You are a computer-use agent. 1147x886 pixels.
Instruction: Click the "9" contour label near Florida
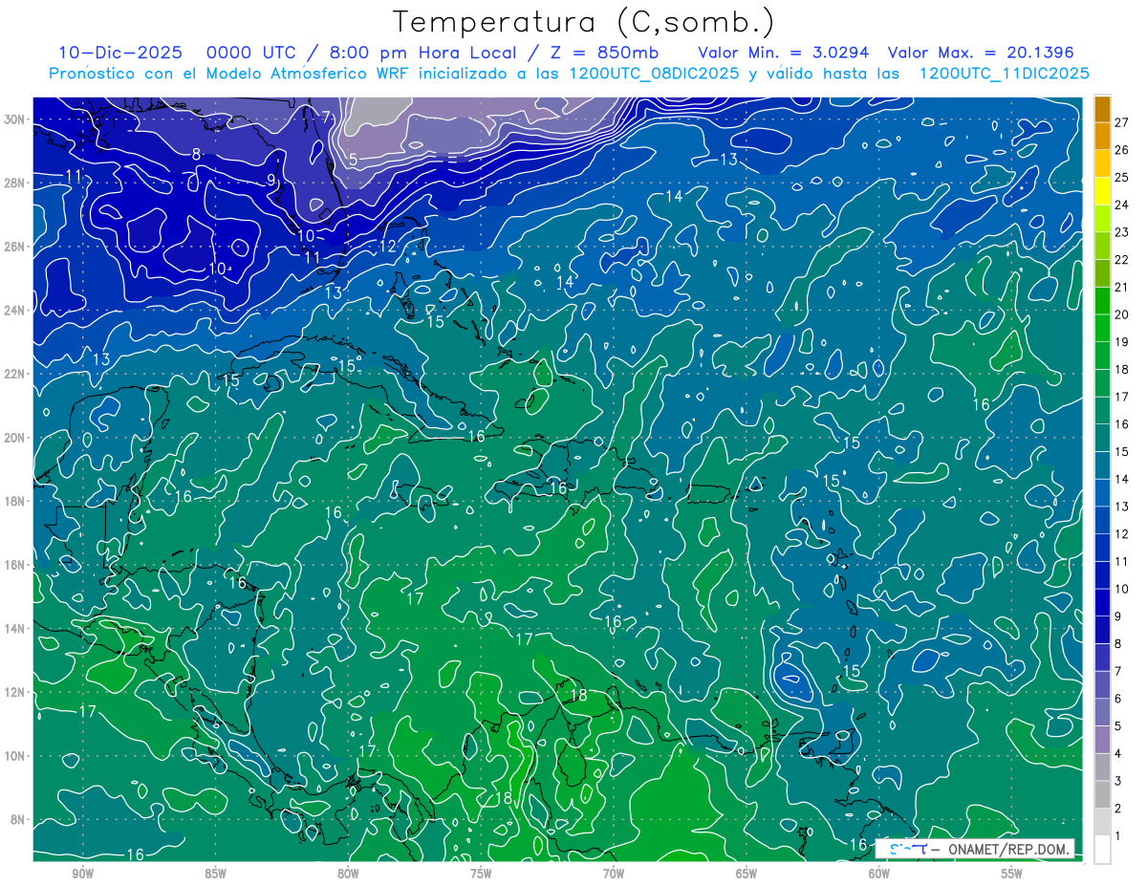(x=271, y=180)
